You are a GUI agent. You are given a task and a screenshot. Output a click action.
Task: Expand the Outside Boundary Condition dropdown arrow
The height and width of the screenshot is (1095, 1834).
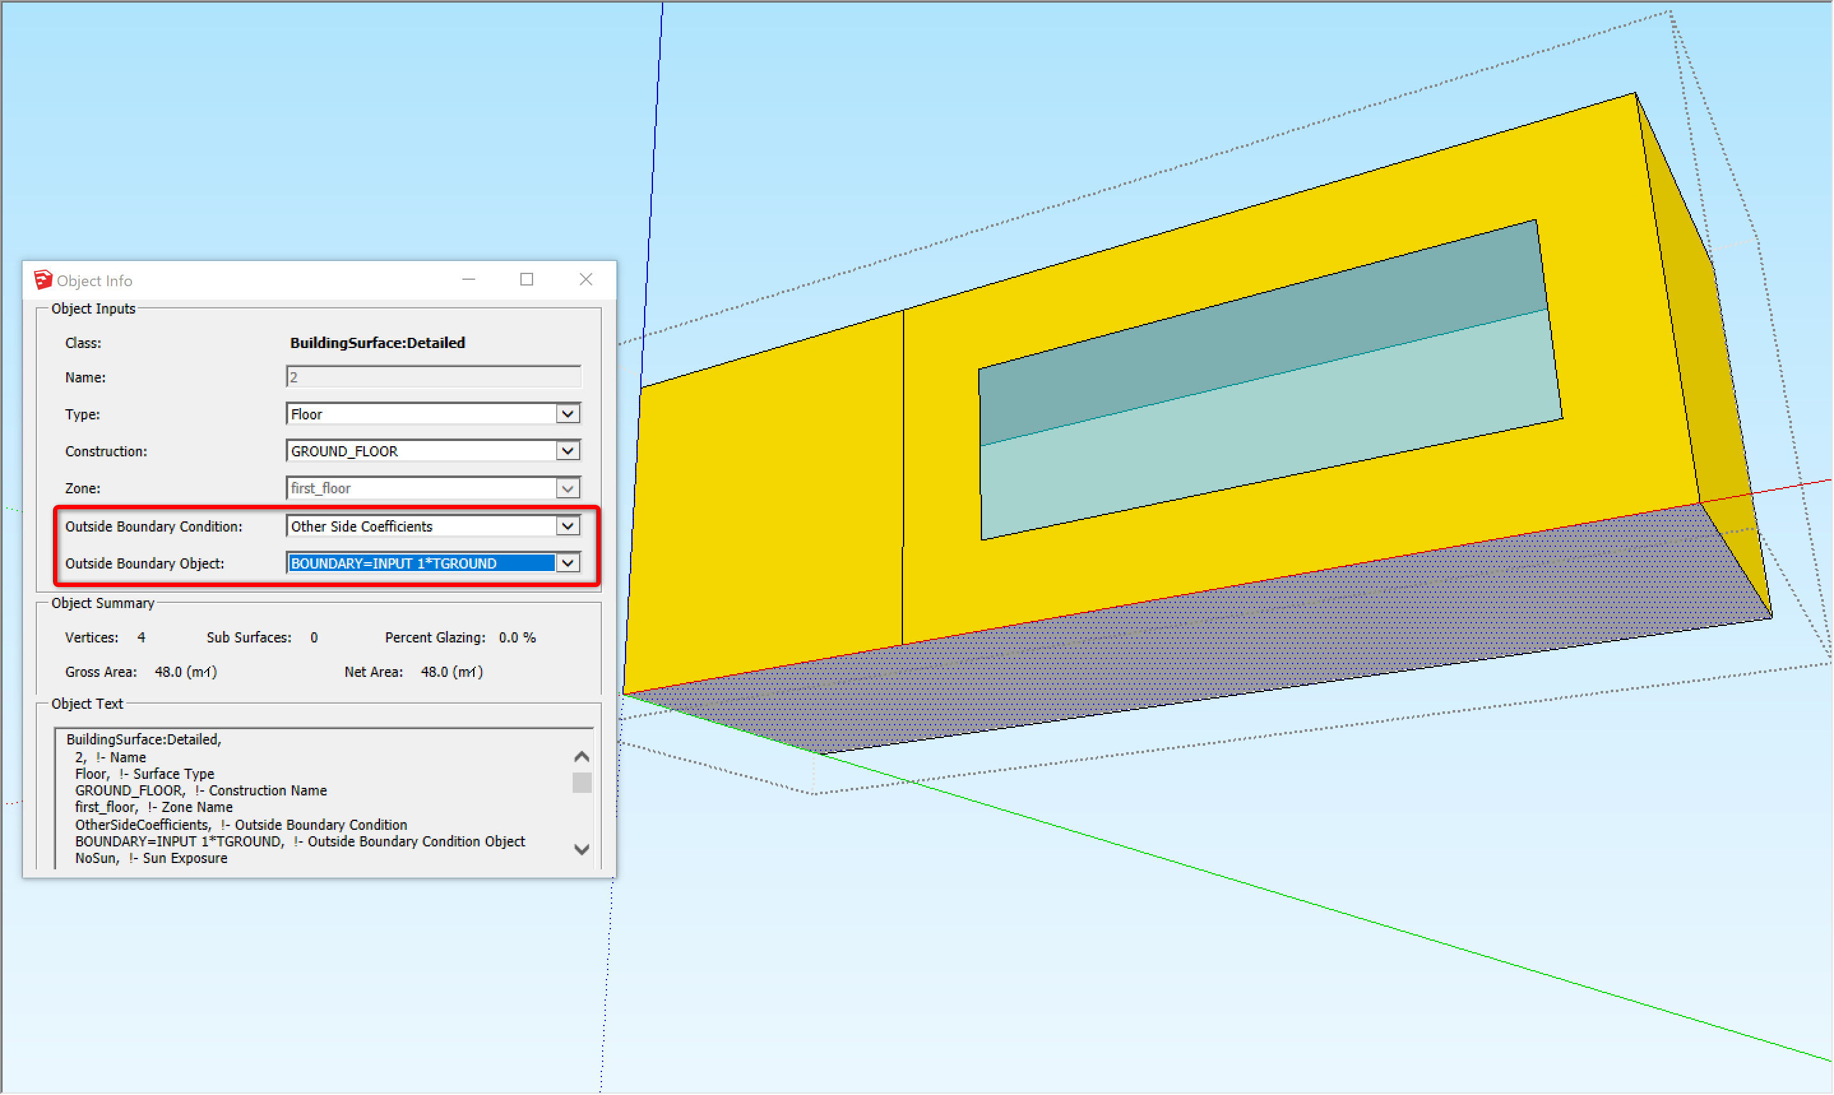[568, 527]
